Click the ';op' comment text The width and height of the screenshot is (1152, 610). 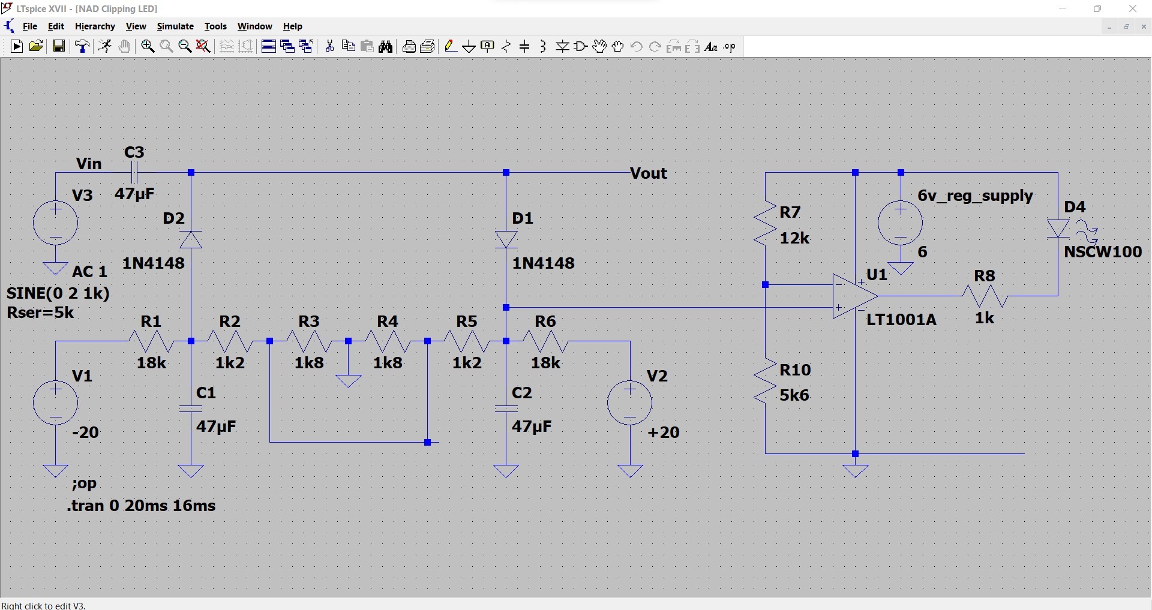pos(84,483)
